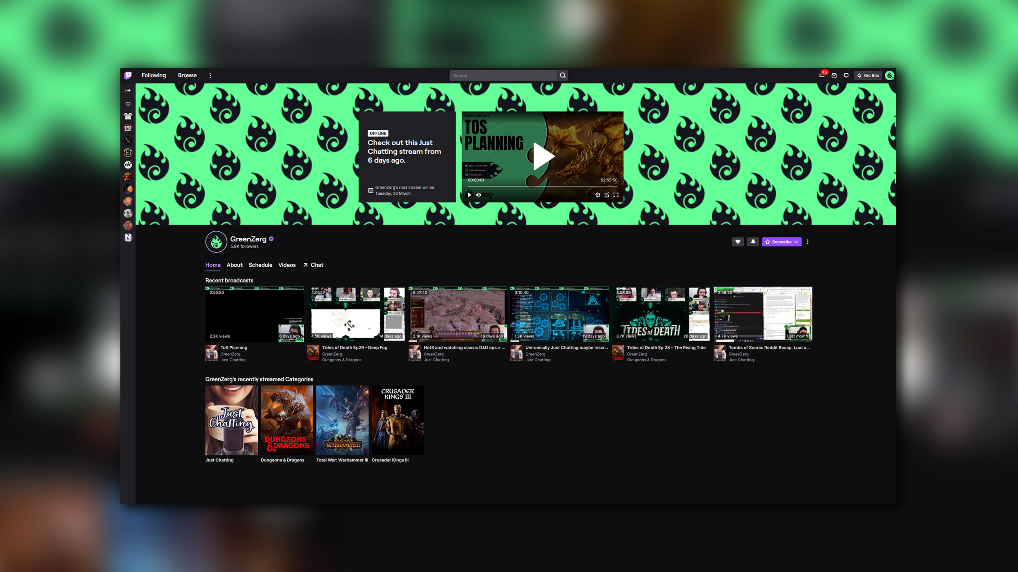The width and height of the screenshot is (1018, 572).
Task: Click 'Tombs of Scoria: Reddit Recap' title
Action: (769, 347)
